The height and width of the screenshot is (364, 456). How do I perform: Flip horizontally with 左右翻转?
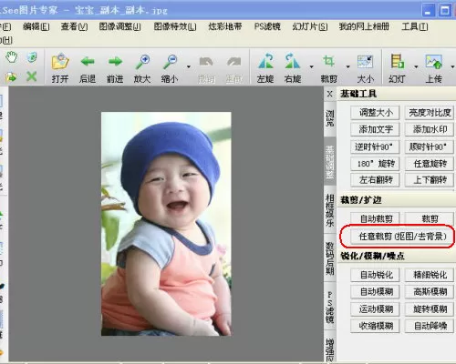[375, 180]
